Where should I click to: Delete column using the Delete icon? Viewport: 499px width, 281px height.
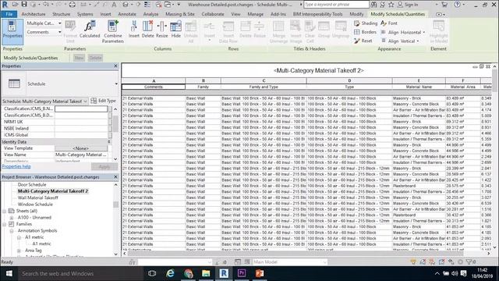[x=147, y=30]
